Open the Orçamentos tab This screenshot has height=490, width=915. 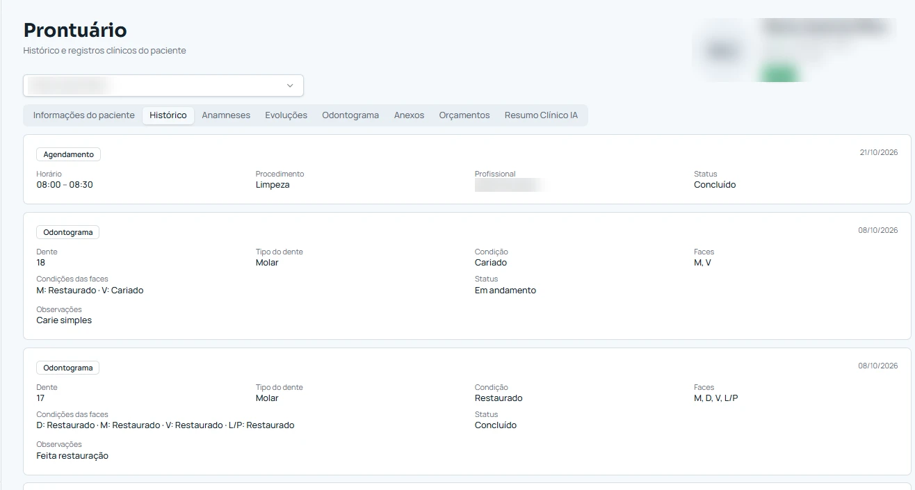(464, 115)
